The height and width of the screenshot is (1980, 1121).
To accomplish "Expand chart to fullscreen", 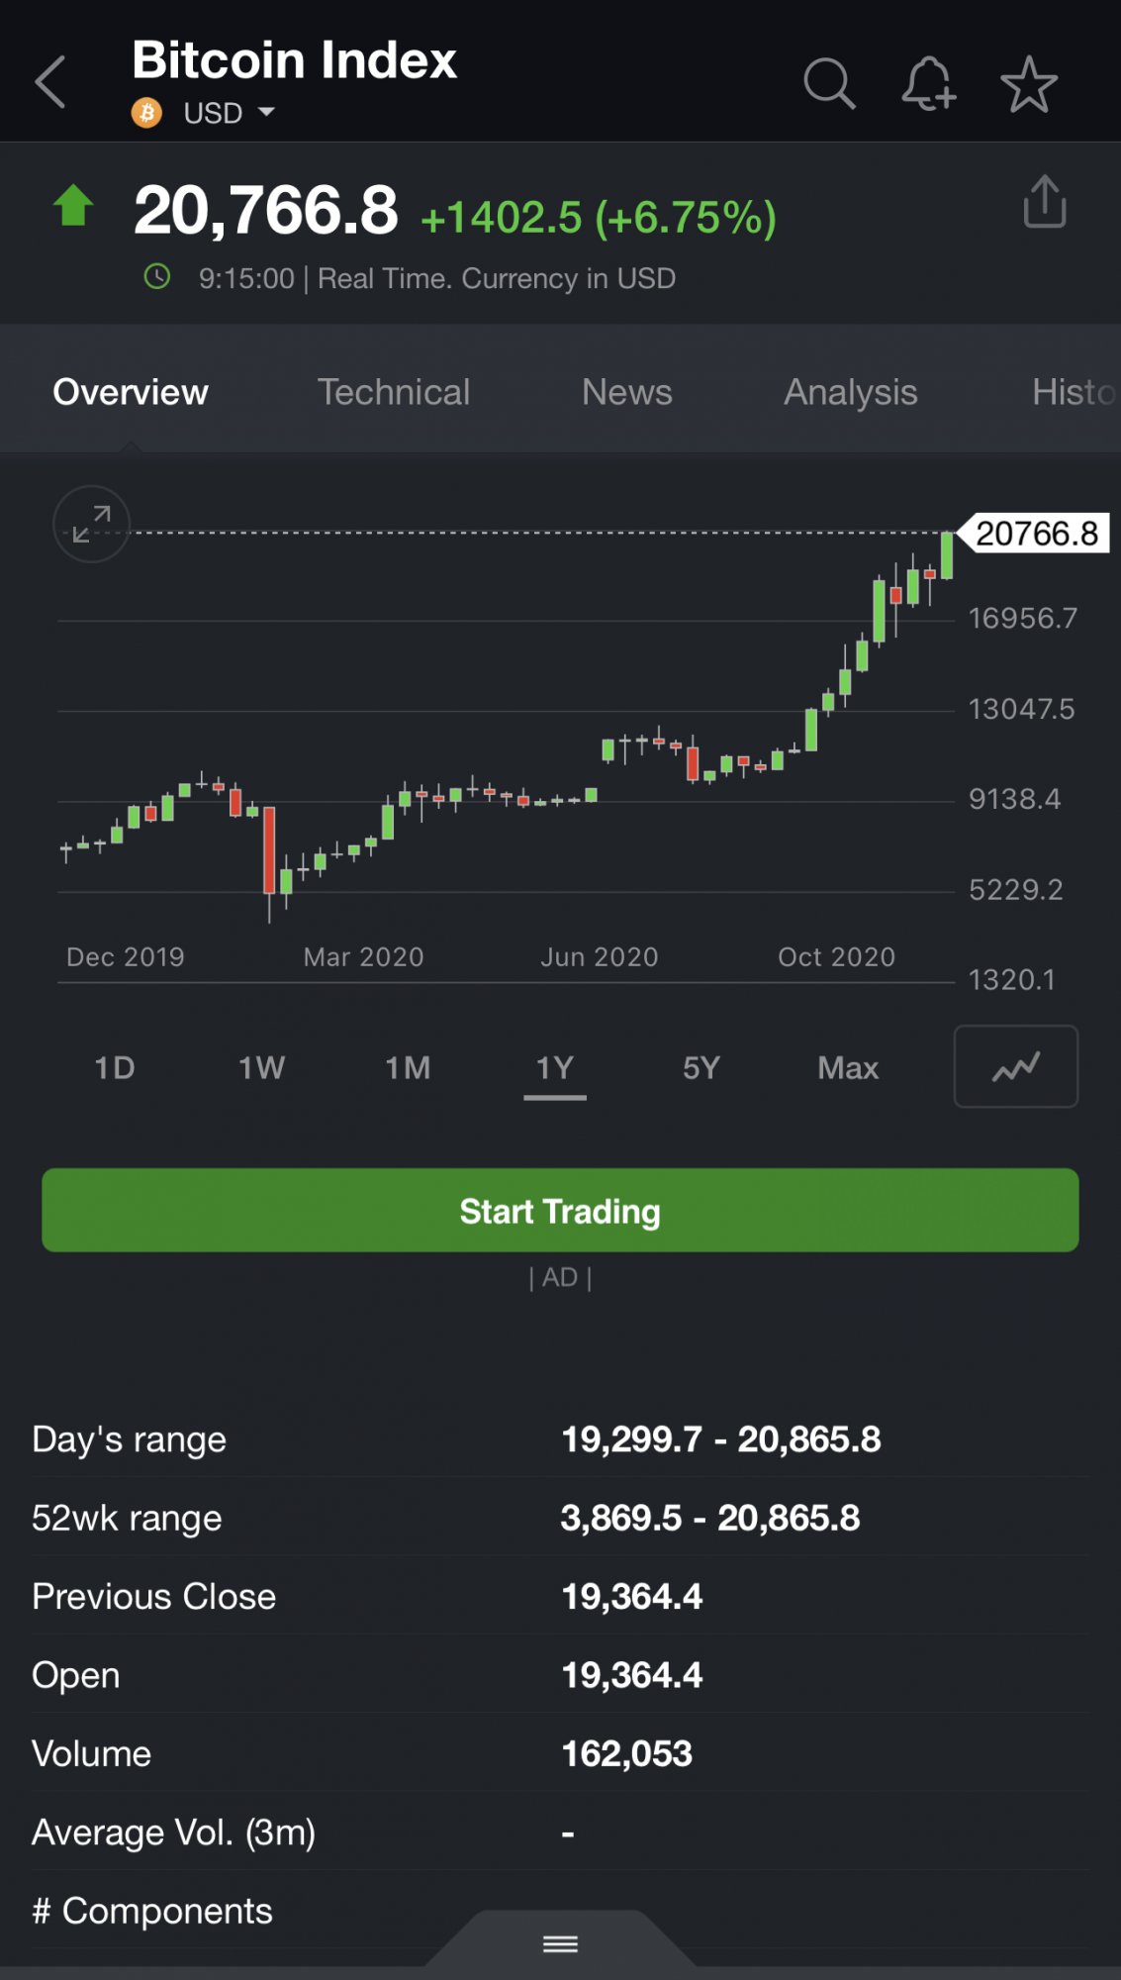I will [92, 525].
